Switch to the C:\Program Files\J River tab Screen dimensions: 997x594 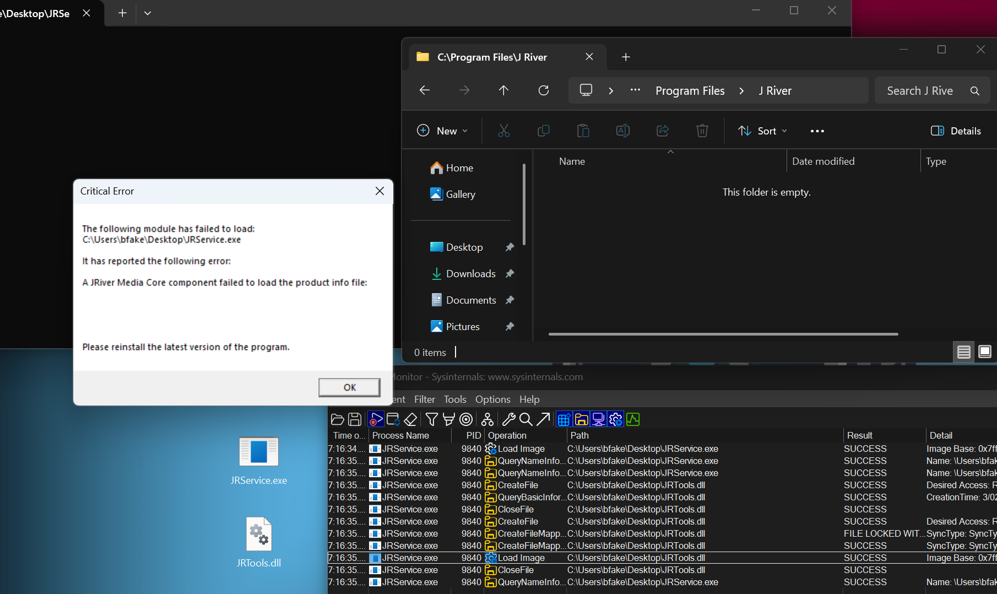pos(492,57)
